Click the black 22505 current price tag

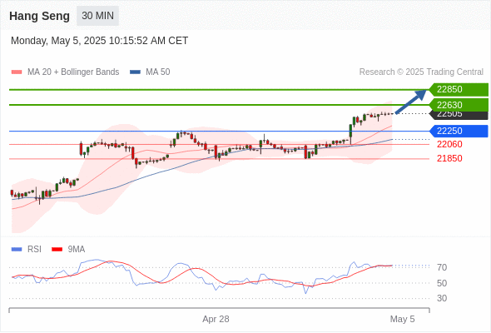pos(459,115)
